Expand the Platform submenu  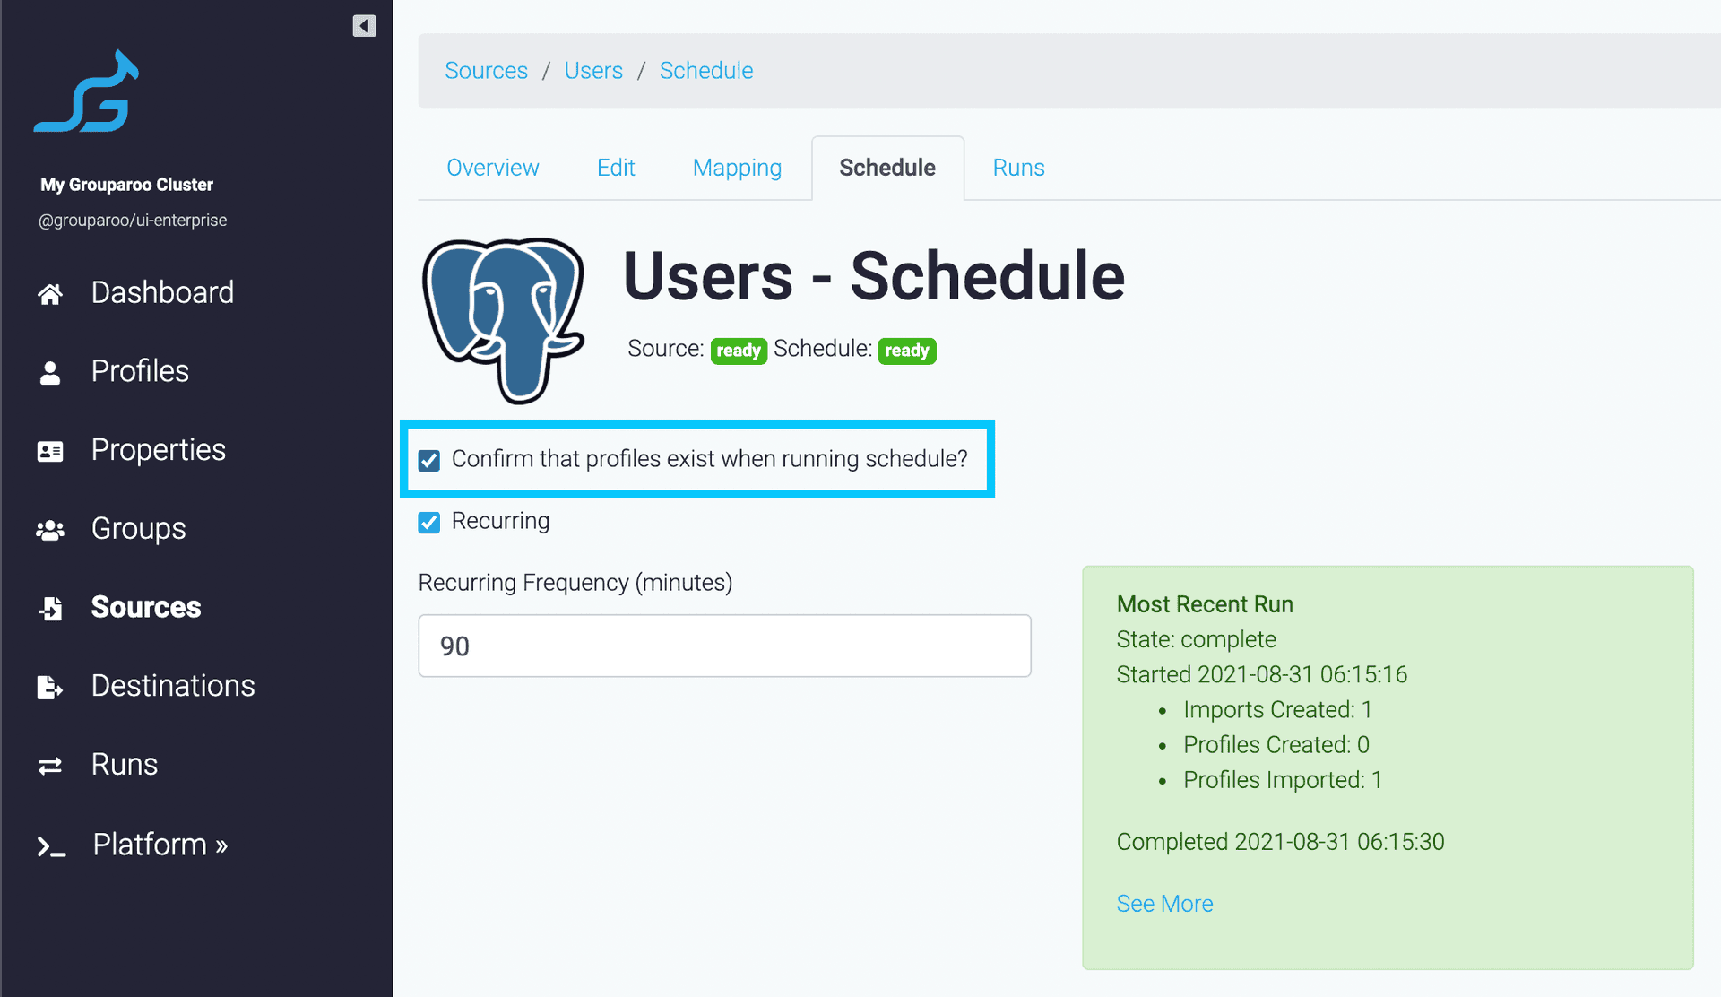160,845
